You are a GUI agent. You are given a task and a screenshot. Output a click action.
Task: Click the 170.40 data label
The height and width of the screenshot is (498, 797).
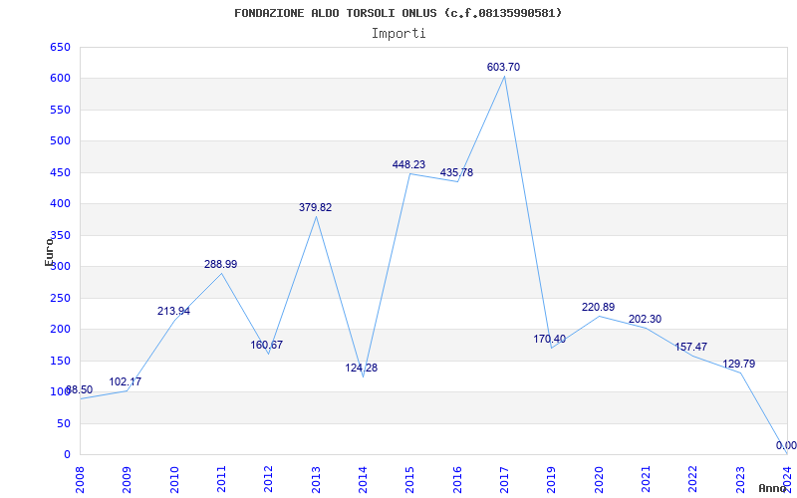[x=550, y=339]
